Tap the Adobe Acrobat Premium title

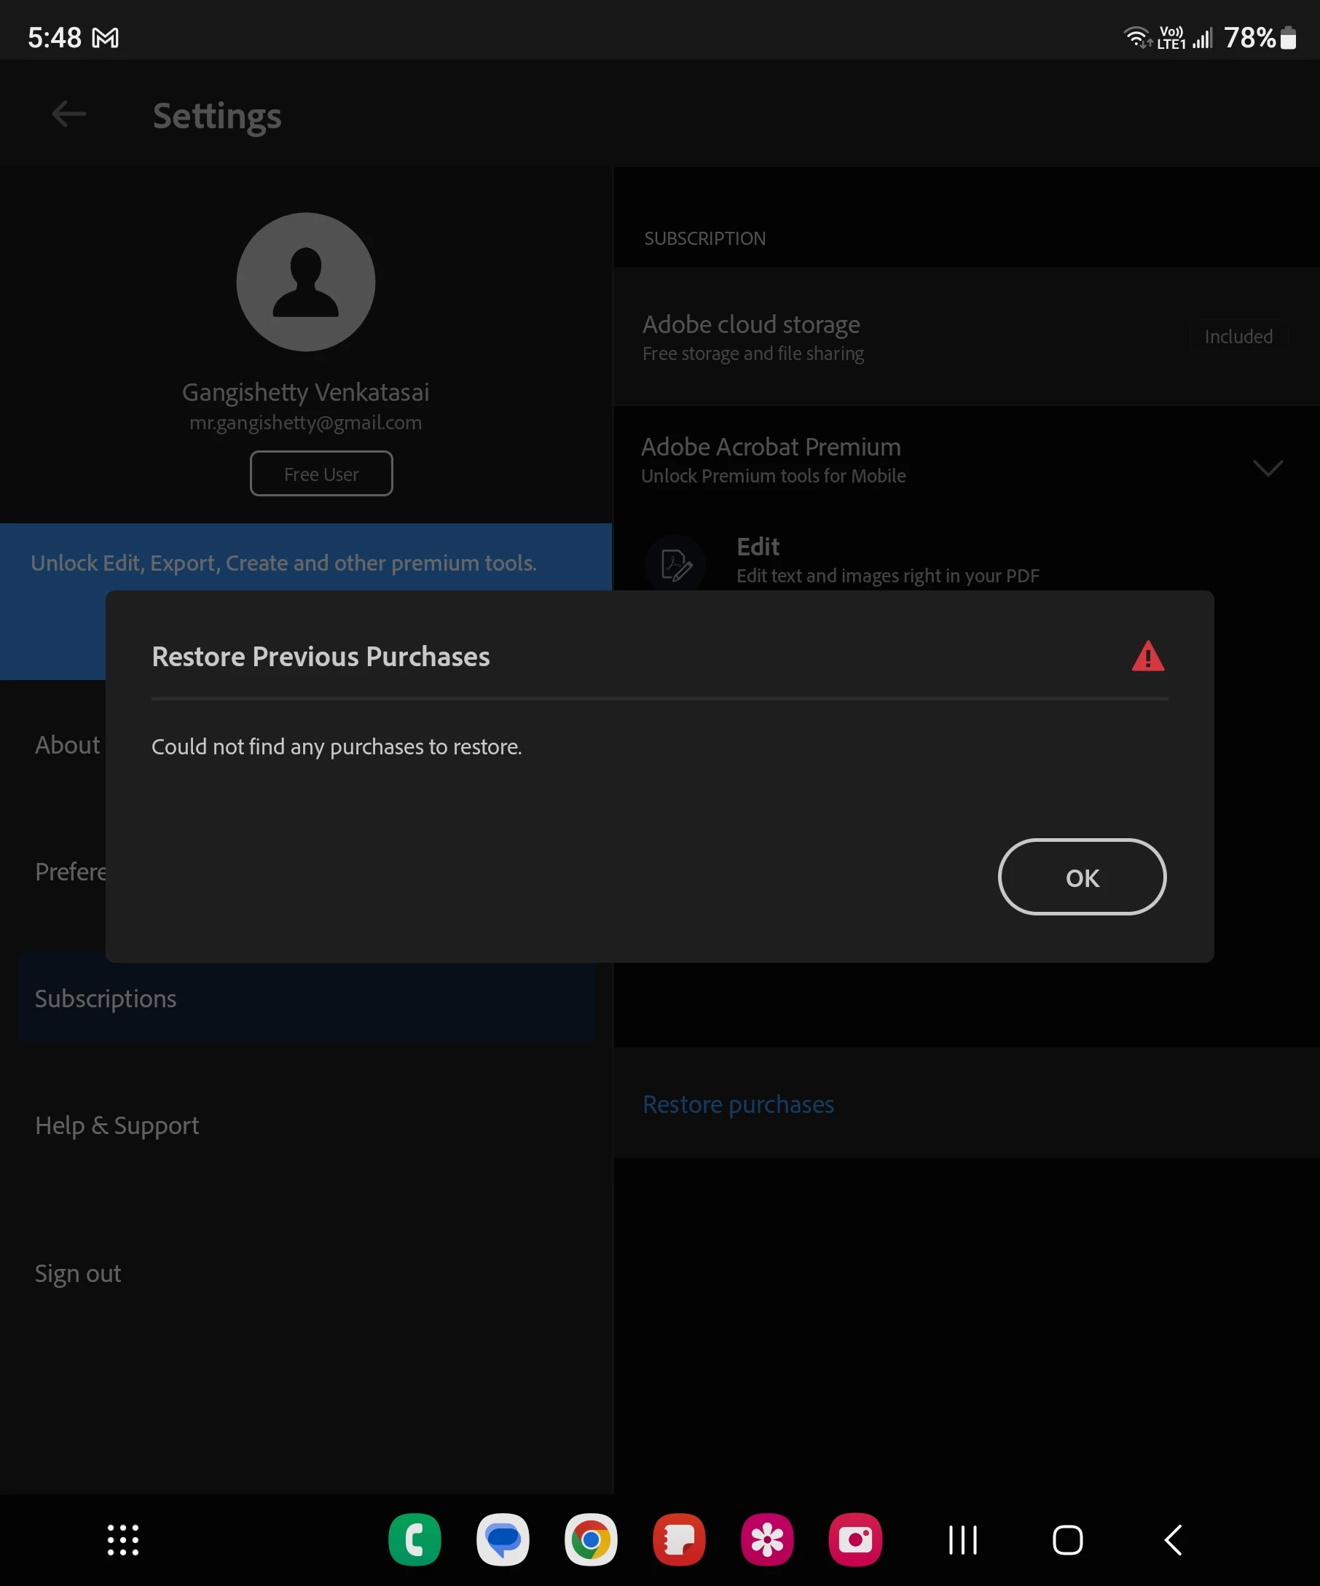(x=771, y=446)
